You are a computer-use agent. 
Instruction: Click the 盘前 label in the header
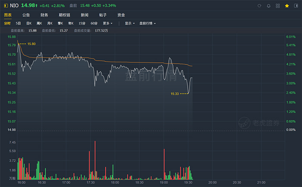[73, 6]
